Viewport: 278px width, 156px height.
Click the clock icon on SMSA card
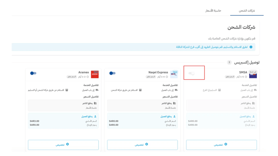[x=246, y=77]
